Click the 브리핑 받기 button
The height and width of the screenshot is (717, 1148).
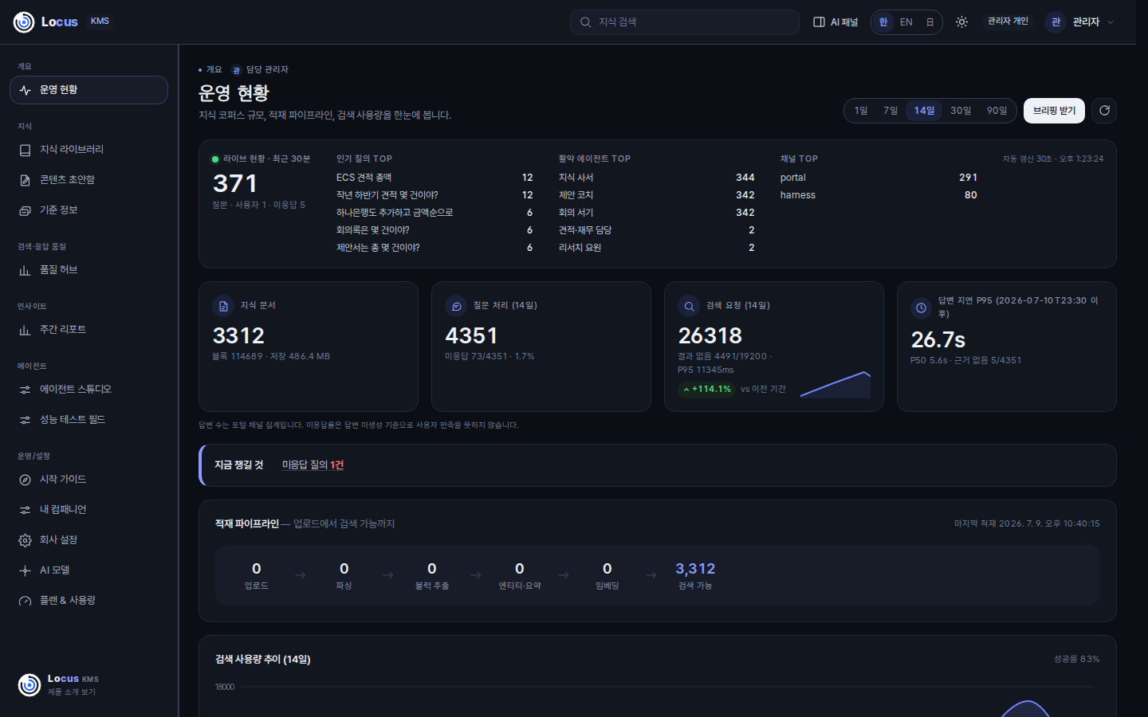point(1054,111)
